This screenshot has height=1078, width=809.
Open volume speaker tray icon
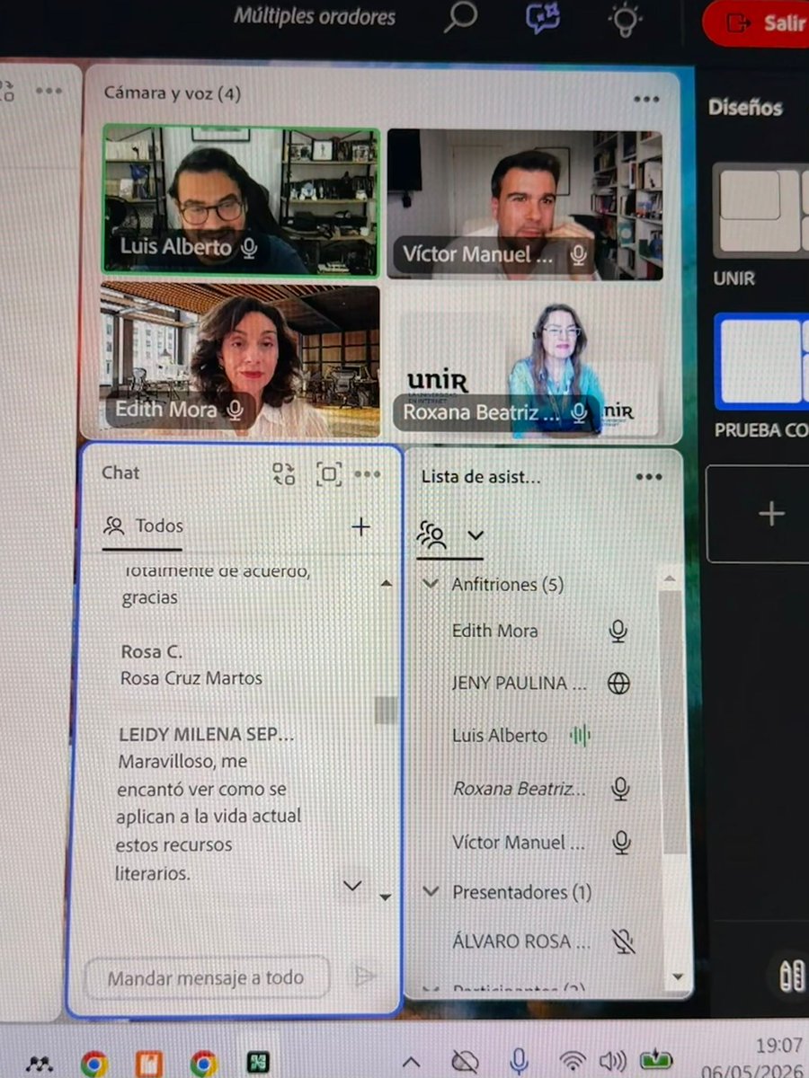(613, 1061)
